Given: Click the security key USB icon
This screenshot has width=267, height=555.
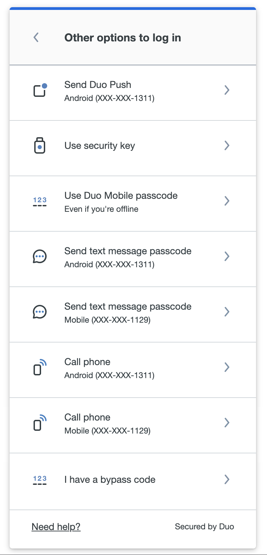Looking at the screenshot, I should point(39,145).
